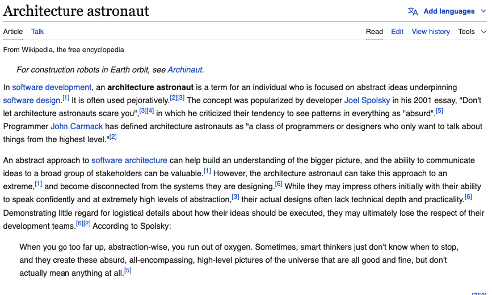Open the software design link
492x295 pixels.
click(x=32, y=100)
